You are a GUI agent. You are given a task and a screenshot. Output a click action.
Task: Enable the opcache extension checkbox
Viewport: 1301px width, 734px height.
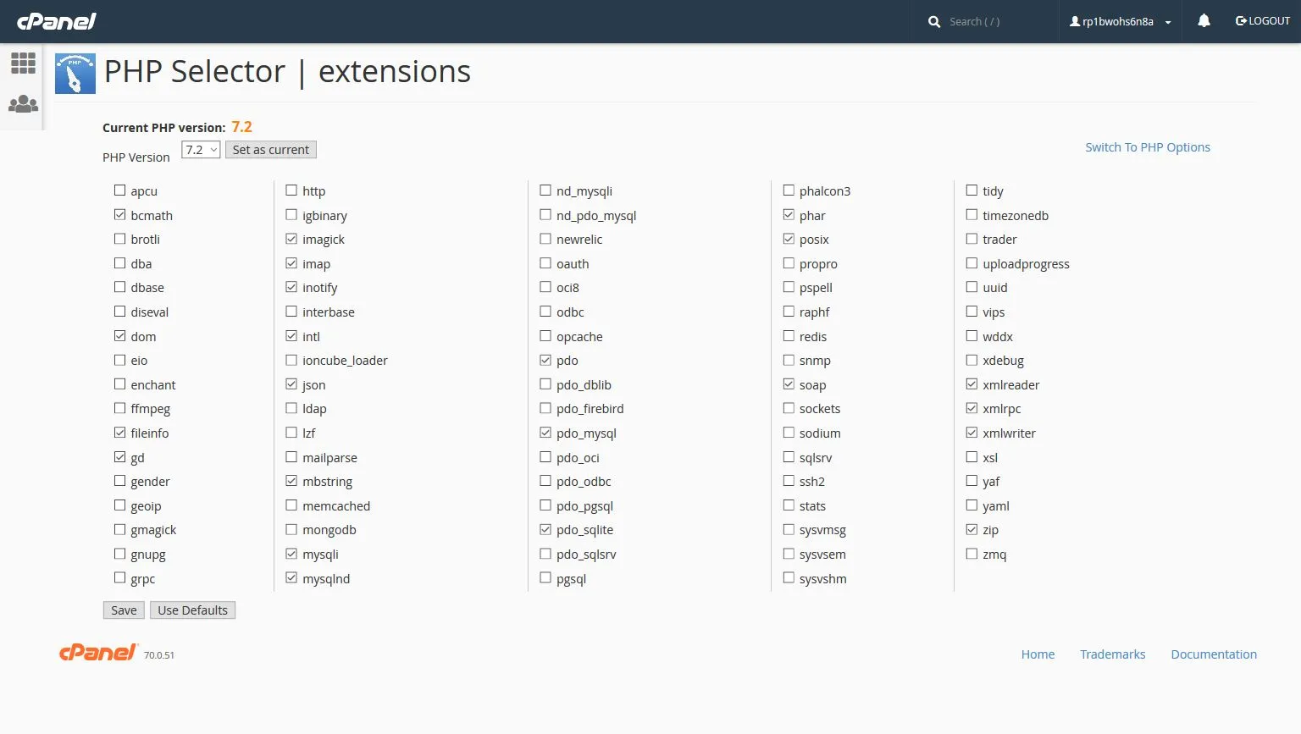545,336
